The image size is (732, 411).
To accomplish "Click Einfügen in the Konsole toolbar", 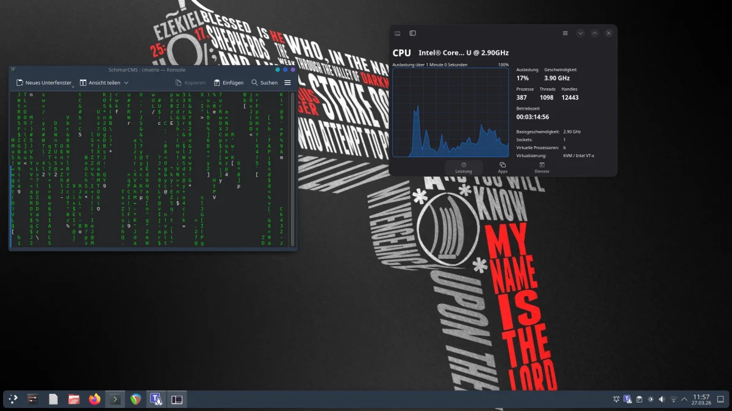I will (229, 83).
